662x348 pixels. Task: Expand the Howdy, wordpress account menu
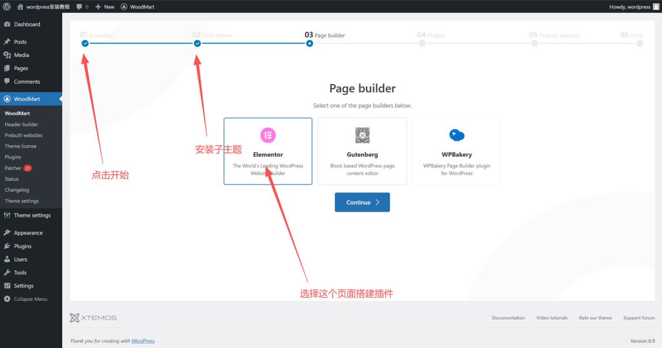pos(630,6)
